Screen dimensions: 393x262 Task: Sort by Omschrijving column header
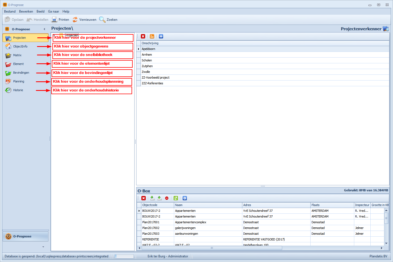265,43
